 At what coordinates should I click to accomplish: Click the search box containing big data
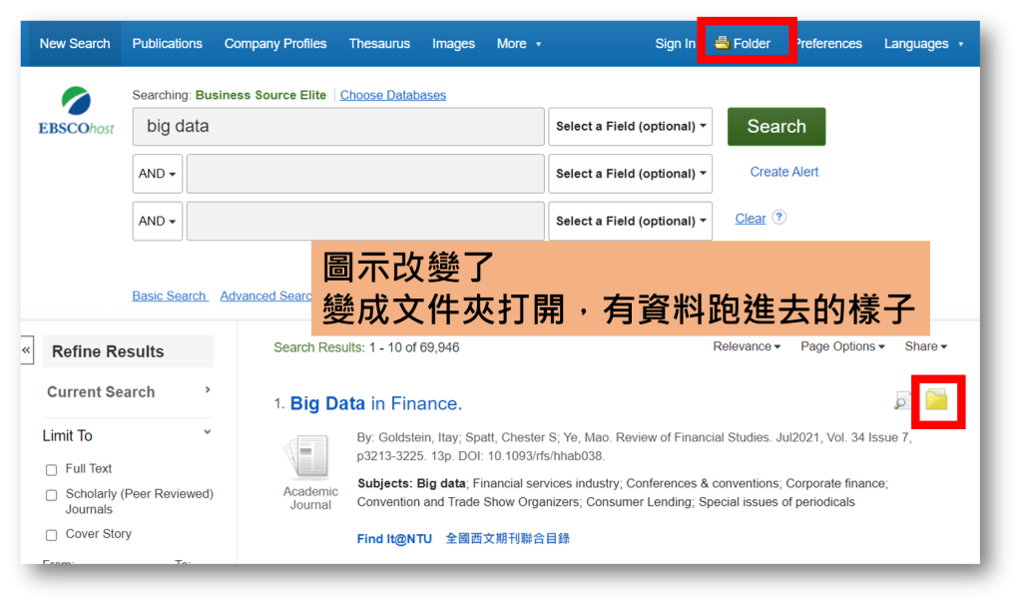338,127
